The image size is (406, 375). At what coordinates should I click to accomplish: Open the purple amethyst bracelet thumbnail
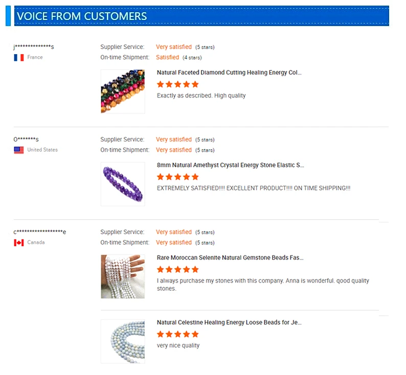(x=123, y=184)
